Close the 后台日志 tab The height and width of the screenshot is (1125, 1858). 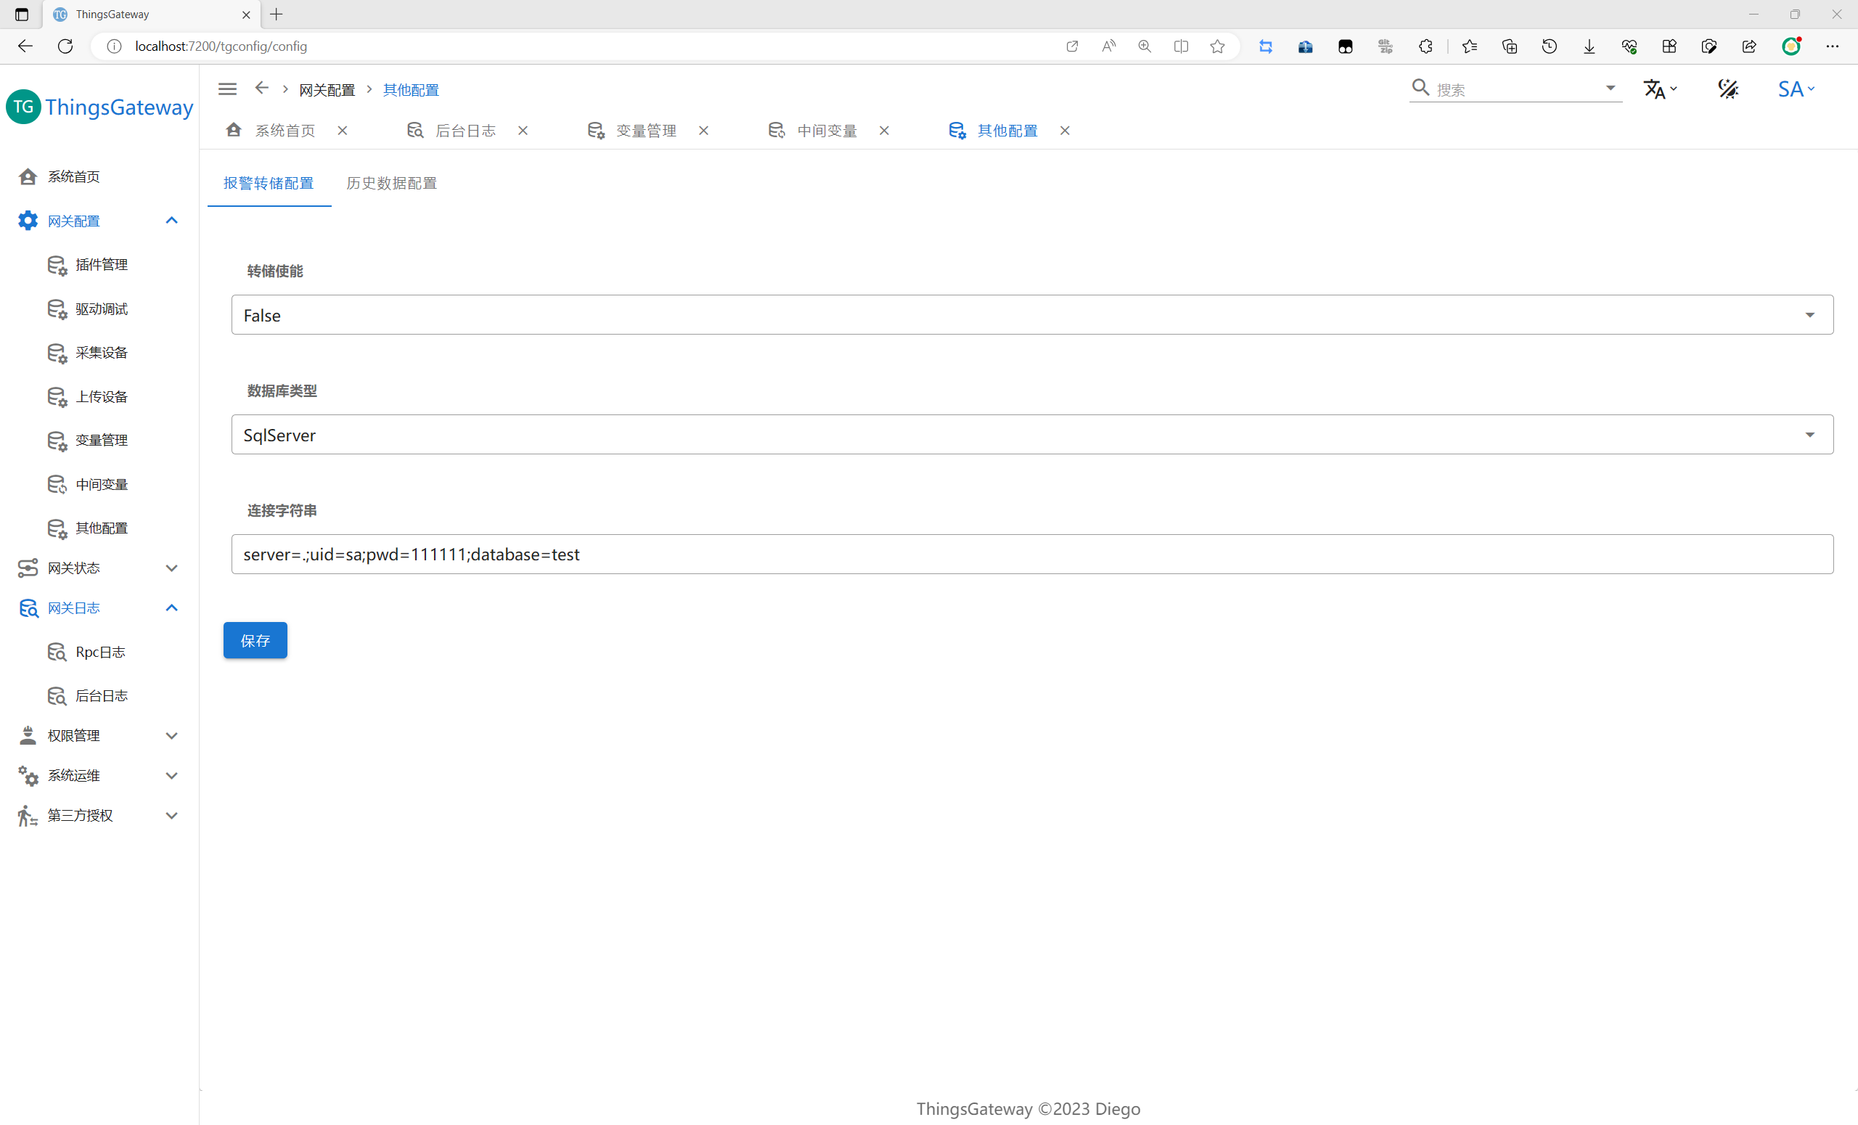523,131
